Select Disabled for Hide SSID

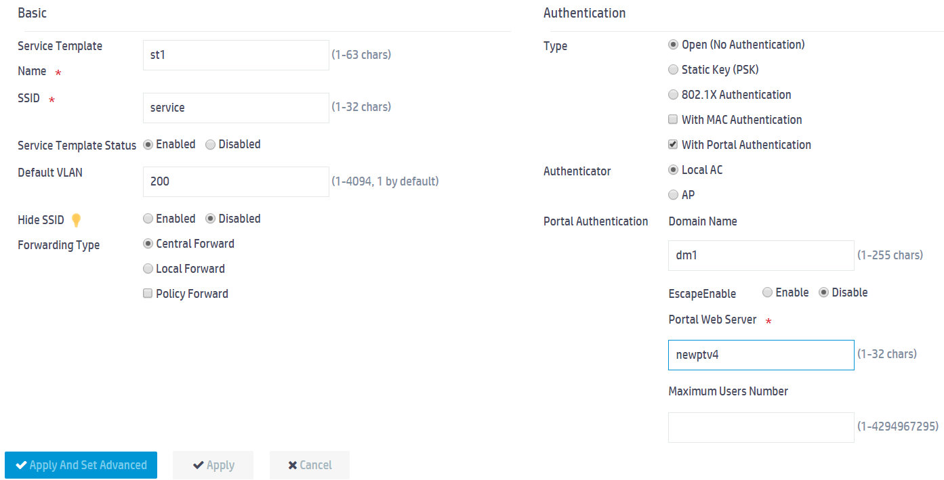(210, 219)
